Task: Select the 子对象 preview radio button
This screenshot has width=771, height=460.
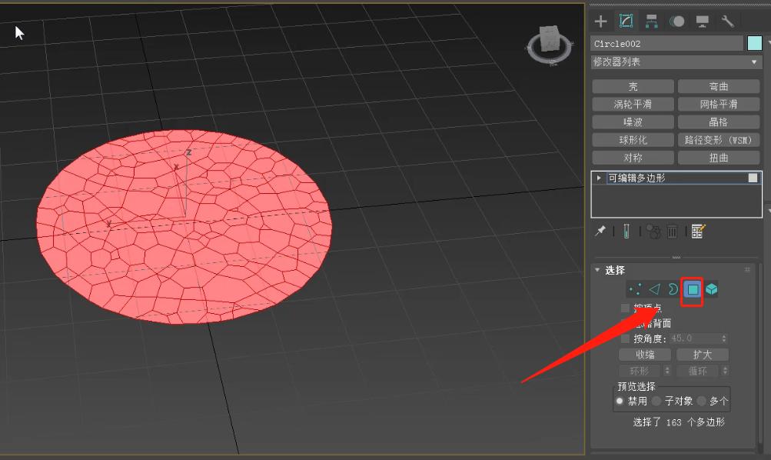Action: [656, 401]
